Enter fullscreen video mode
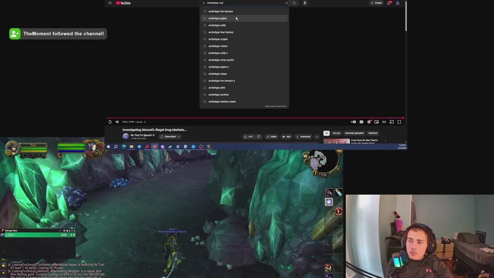Screen dimensions: 494x278 (x=399, y=122)
